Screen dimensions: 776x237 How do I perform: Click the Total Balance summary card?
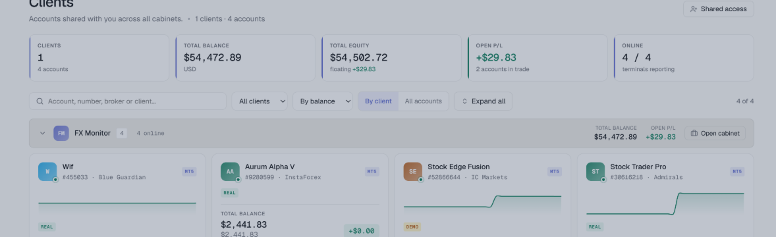(x=245, y=58)
